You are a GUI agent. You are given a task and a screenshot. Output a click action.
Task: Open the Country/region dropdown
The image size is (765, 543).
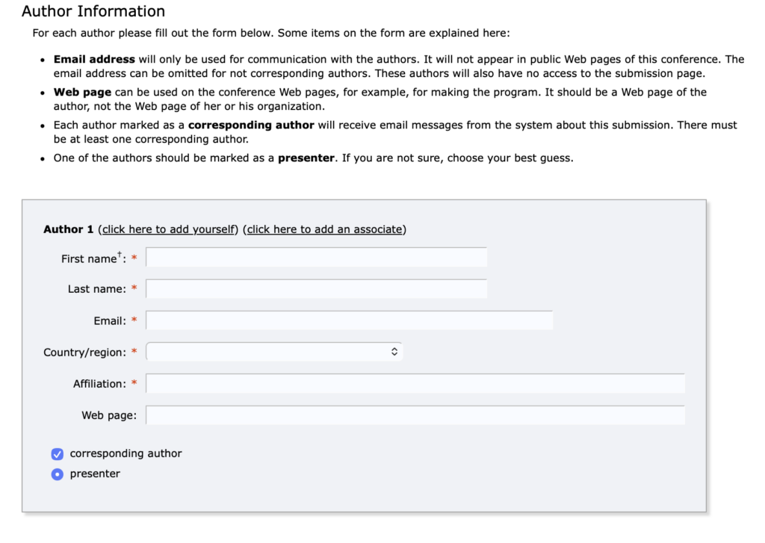coord(274,352)
